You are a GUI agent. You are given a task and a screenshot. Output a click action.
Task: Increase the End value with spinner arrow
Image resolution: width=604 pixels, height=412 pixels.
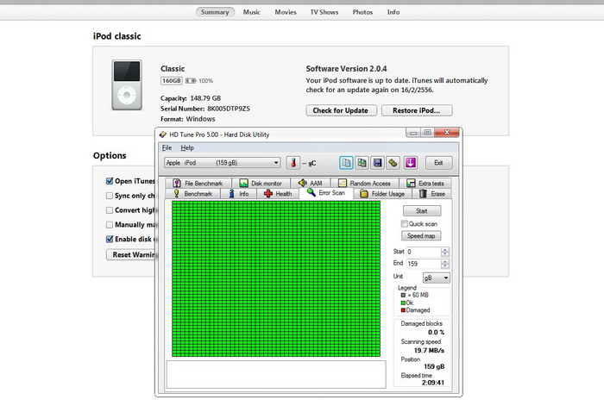tap(445, 260)
